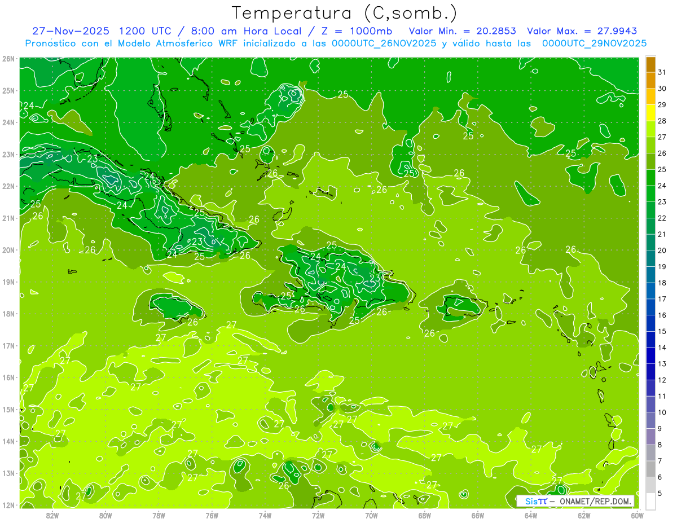Click the '60W' longitude axis label
The height and width of the screenshot is (523, 677).
click(x=638, y=515)
